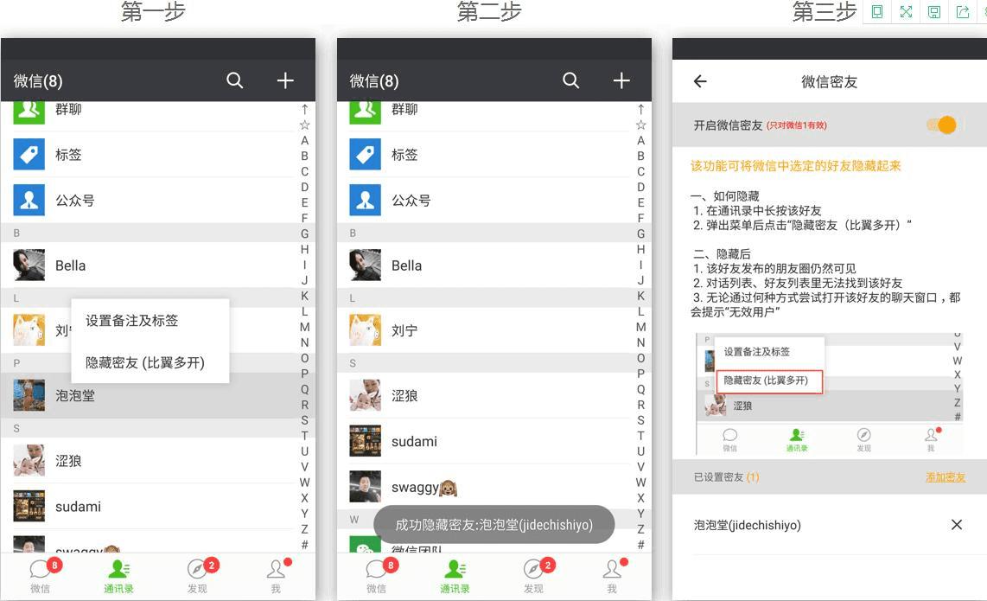This screenshot has height=601, width=987.
Task: Tap 泡泡堂 avatar in first step screen
Action: pos(29,395)
